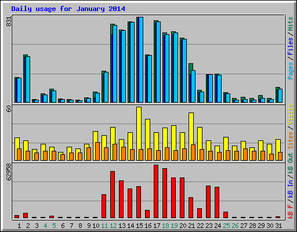This screenshot has width=297, height=232.
Task: Click the short red kB bar, day 16
Action: [x=147, y=214]
